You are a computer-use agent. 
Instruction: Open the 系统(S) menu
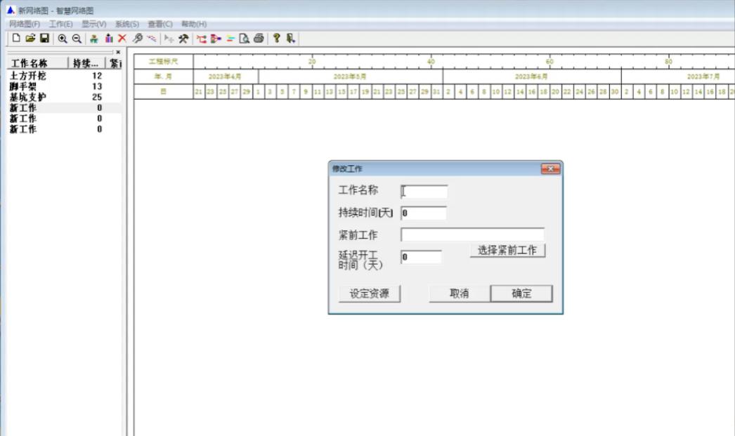click(x=127, y=24)
